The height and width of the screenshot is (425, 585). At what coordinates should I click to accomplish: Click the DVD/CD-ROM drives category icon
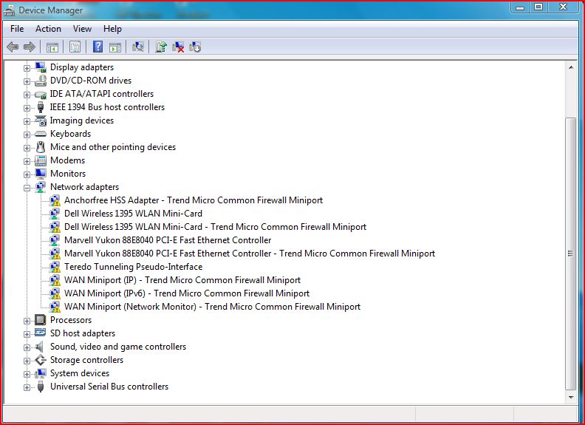(x=41, y=81)
